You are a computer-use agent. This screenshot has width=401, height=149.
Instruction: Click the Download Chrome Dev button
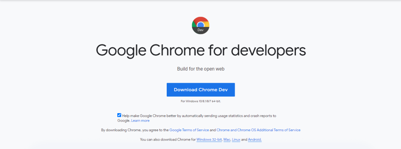click(x=201, y=89)
